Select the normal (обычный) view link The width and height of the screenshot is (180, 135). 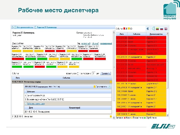[95, 43]
